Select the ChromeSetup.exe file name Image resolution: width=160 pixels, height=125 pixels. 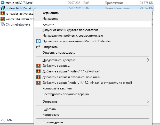pyautogui.click(x=18, y=24)
